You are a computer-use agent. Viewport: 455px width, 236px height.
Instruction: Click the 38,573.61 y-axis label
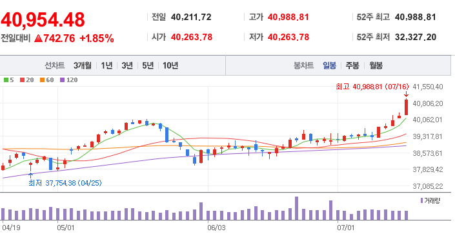click(428, 153)
